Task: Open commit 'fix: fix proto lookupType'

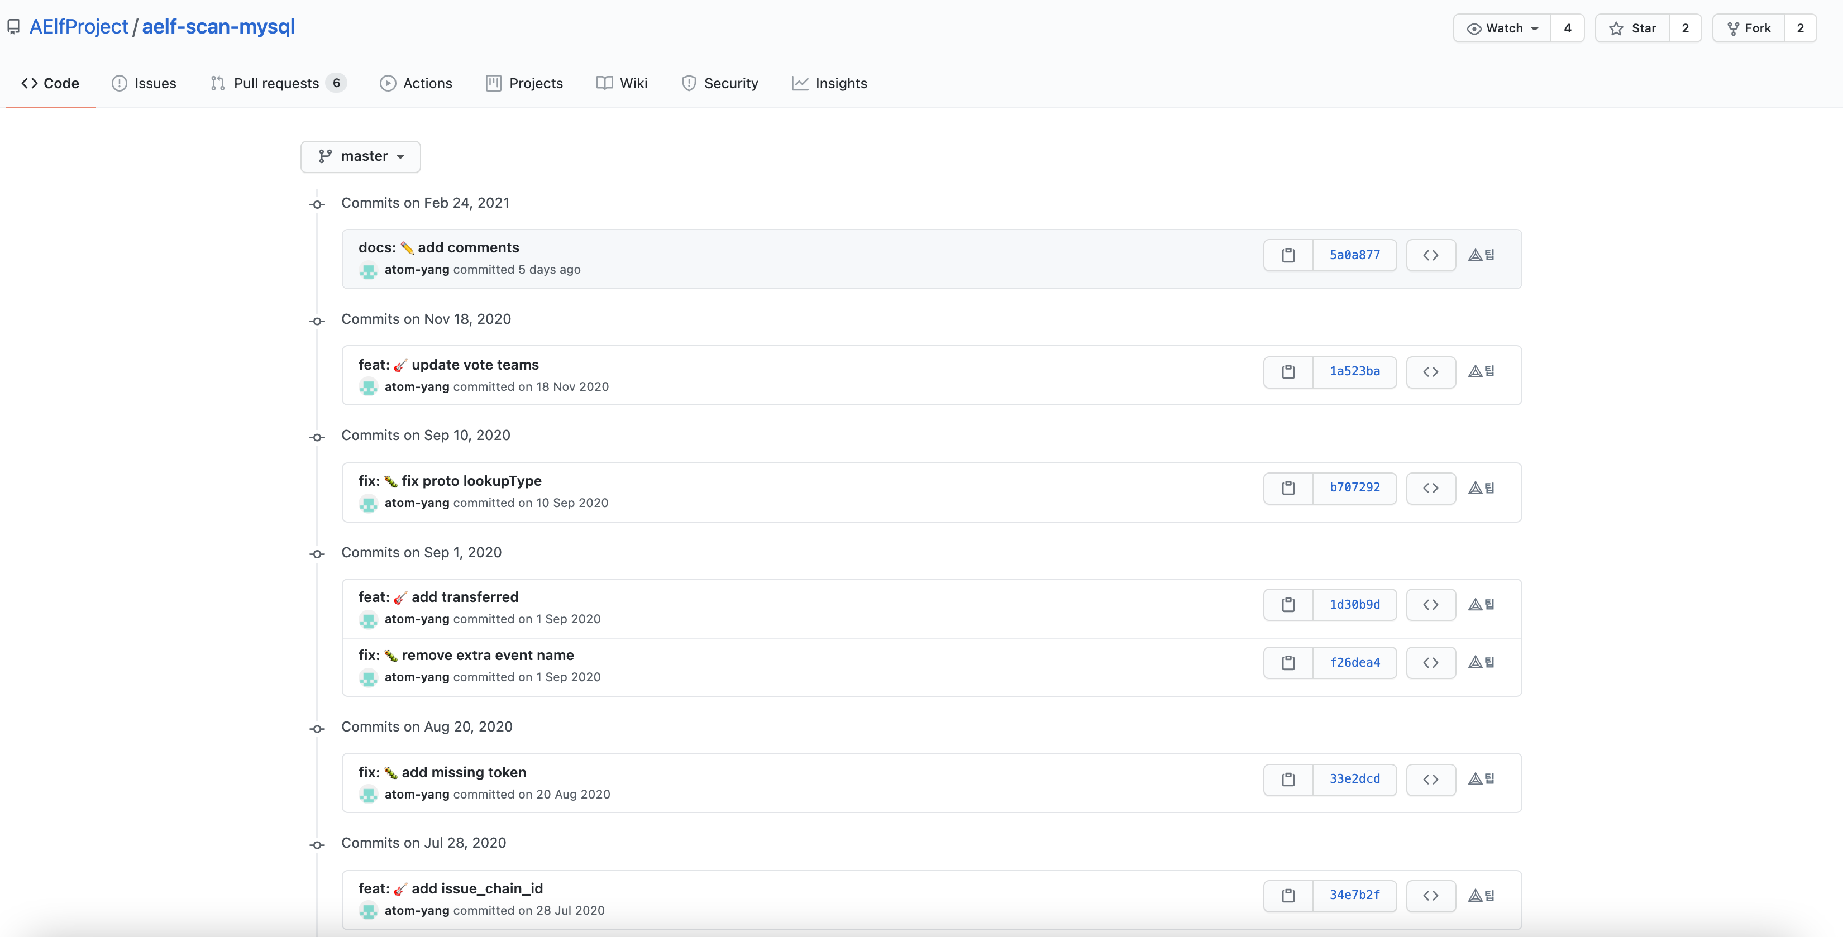Action: tap(450, 481)
